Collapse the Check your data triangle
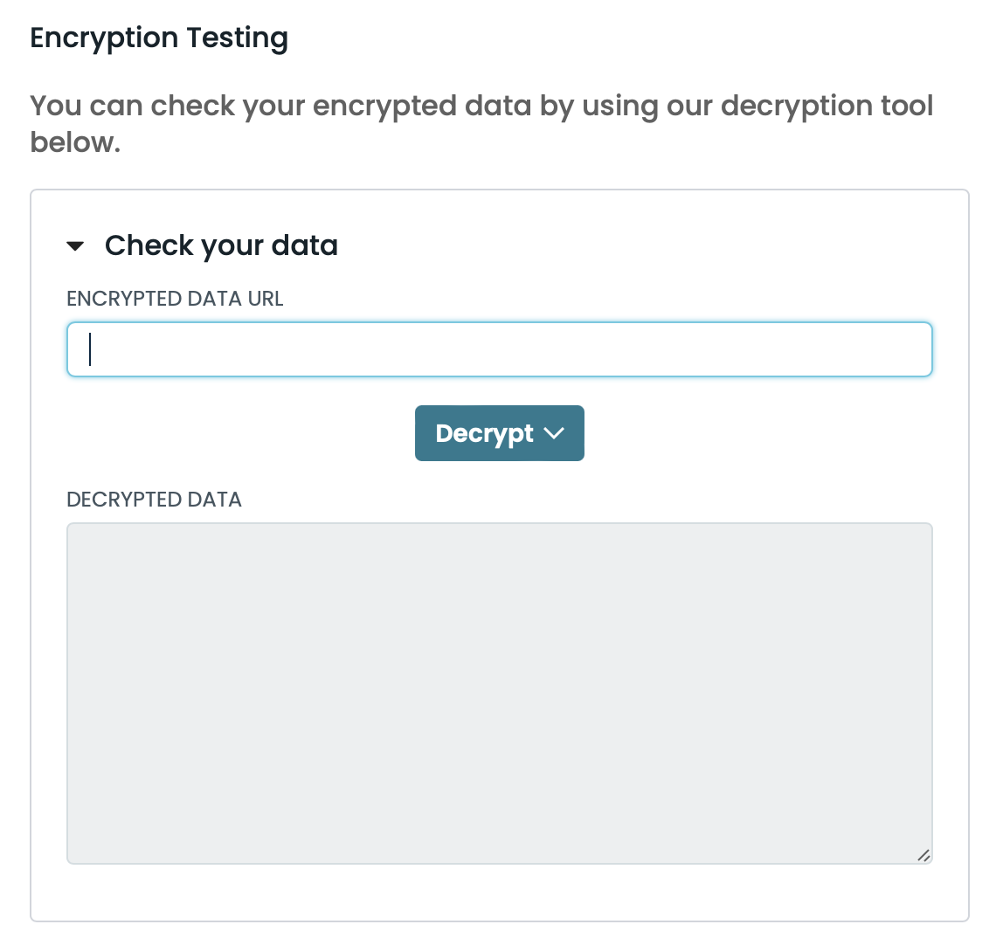Screen dimensions: 996x952 pyautogui.click(x=76, y=246)
